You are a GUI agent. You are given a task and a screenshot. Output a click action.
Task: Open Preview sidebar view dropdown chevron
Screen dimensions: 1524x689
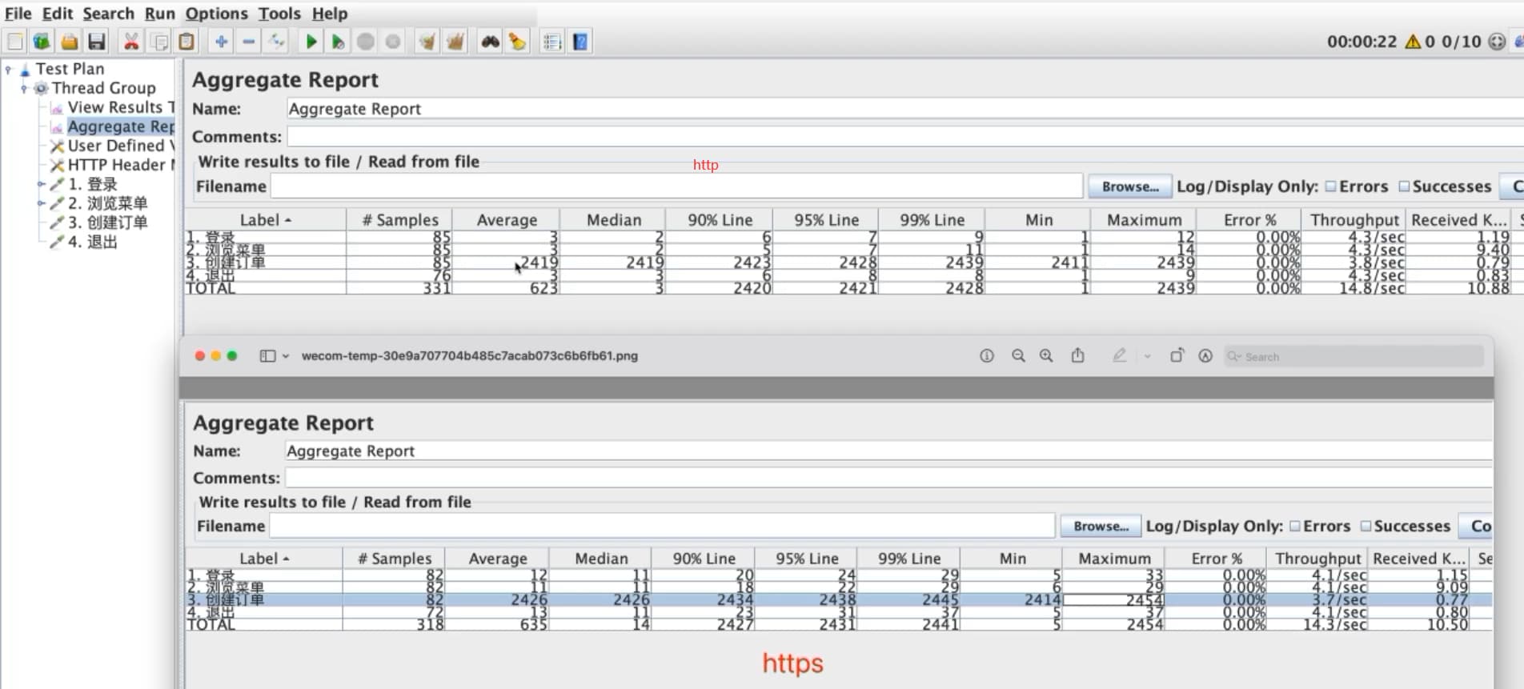[285, 356]
